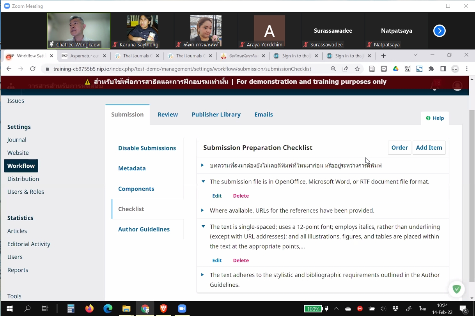Click the Add Item button
The height and width of the screenshot is (316, 475).
pyautogui.click(x=429, y=148)
